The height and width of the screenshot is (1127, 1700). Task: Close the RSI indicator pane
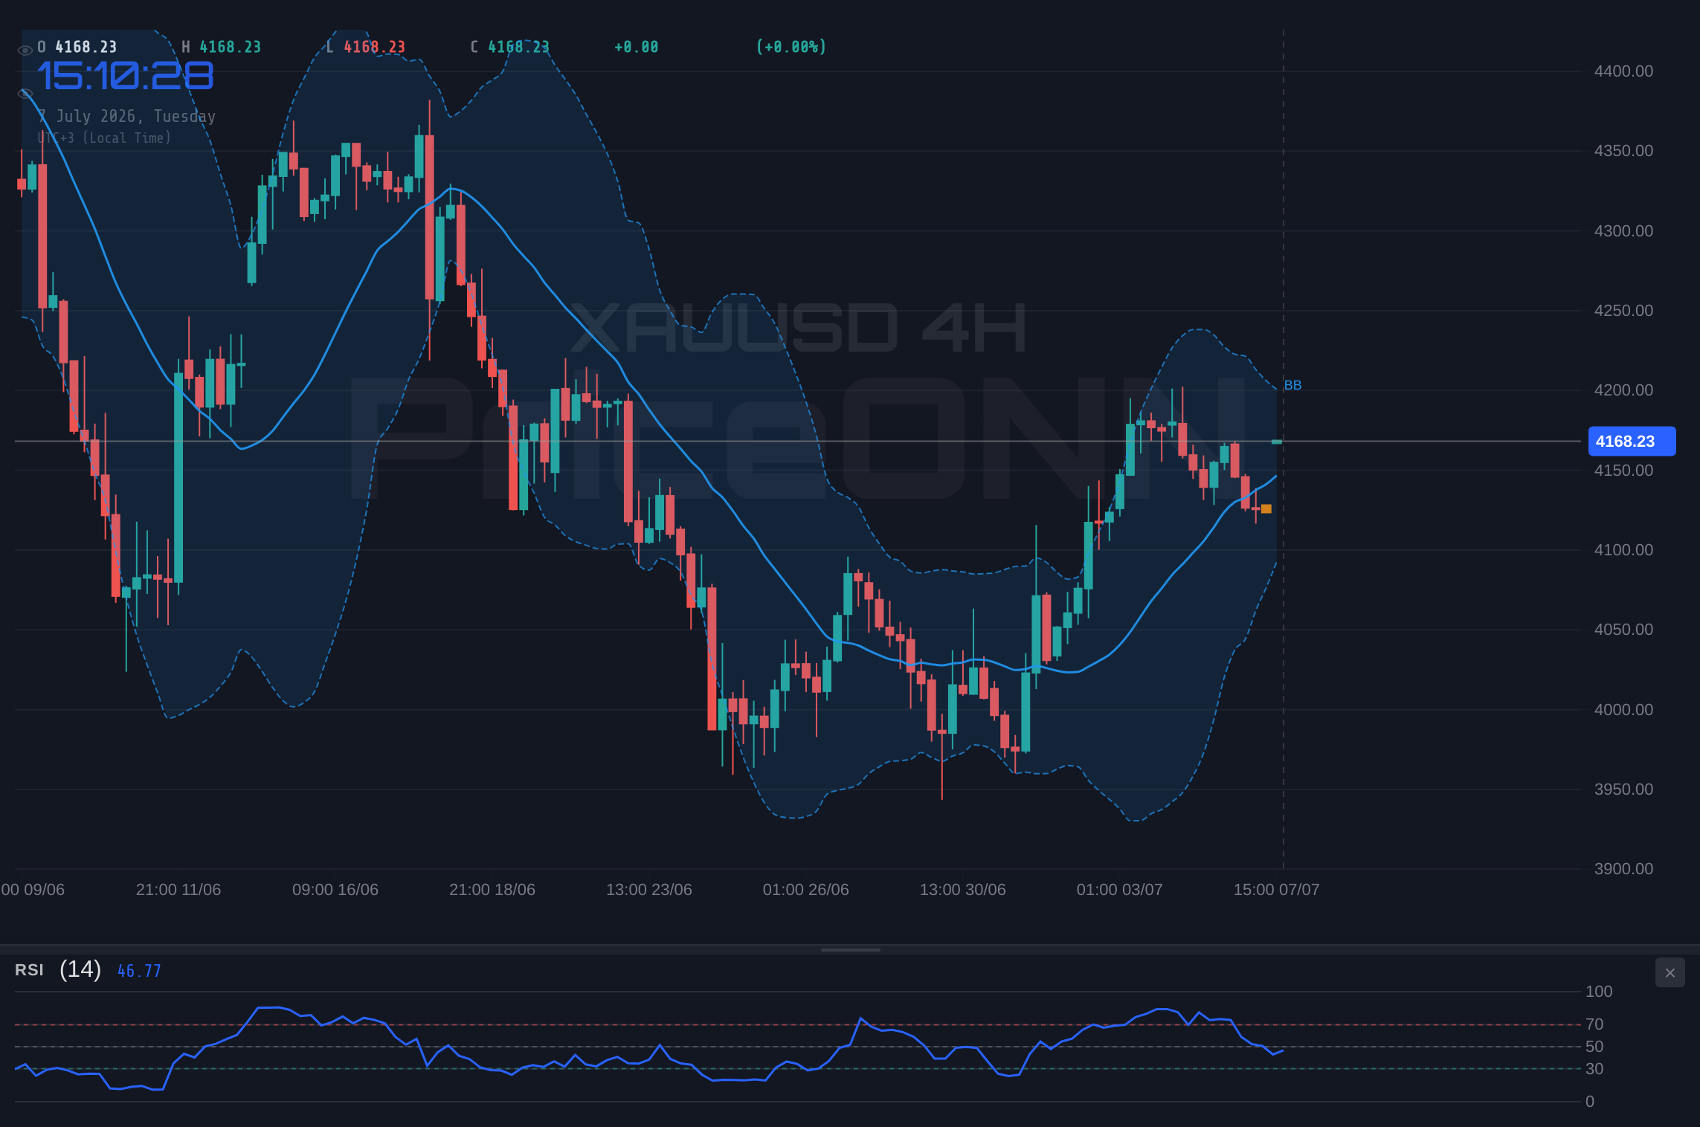[x=1670, y=972]
